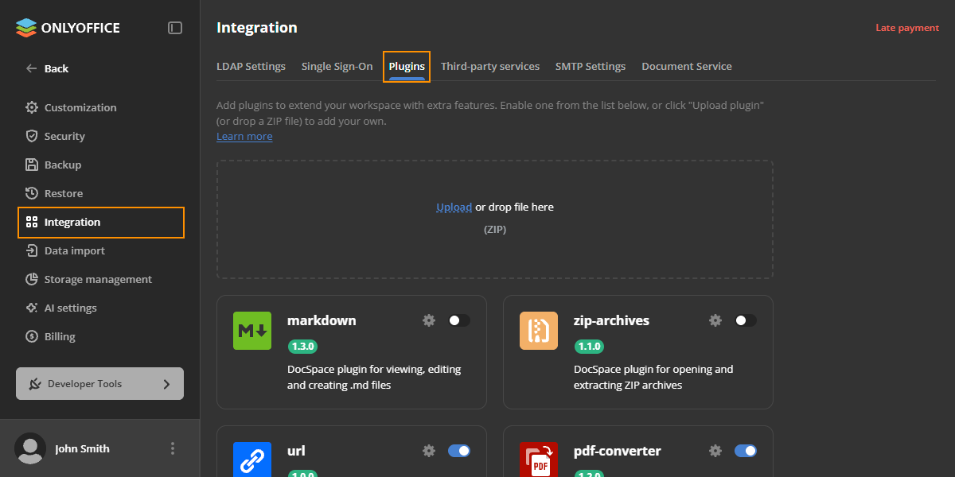Switch to Single Sign-On tab
The image size is (955, 477).
(337, 66)
